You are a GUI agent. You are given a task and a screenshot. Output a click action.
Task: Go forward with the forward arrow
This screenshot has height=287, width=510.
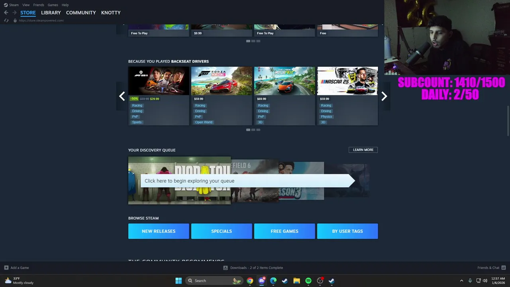pos(14,13)
